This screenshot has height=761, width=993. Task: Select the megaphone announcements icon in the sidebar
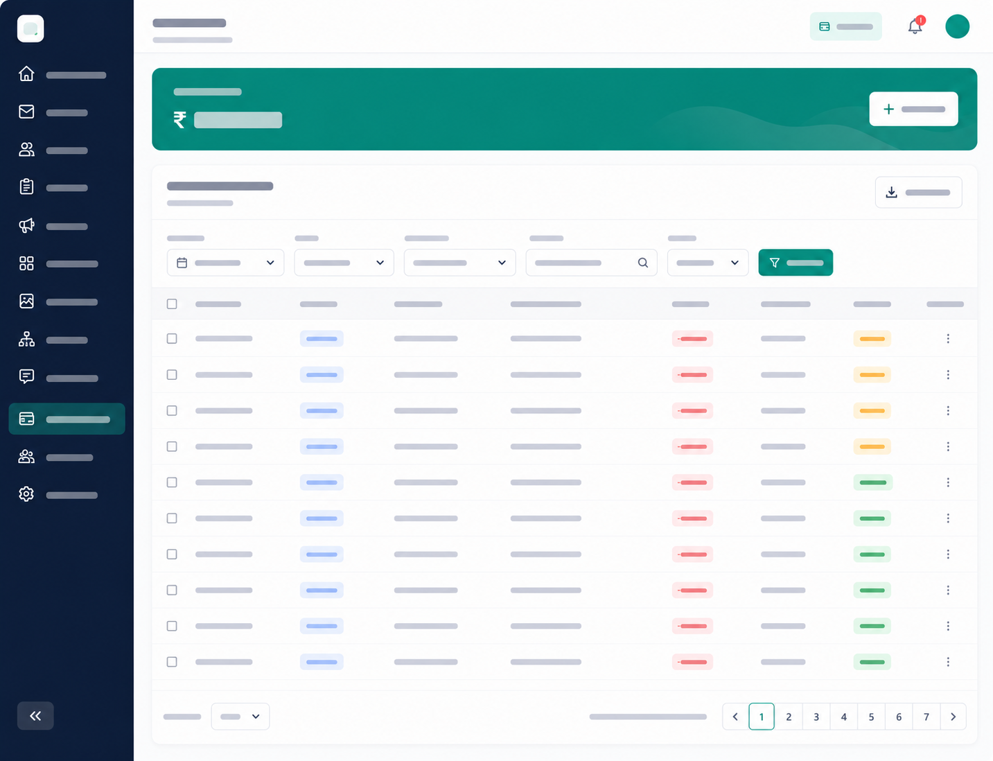(26, 225)
